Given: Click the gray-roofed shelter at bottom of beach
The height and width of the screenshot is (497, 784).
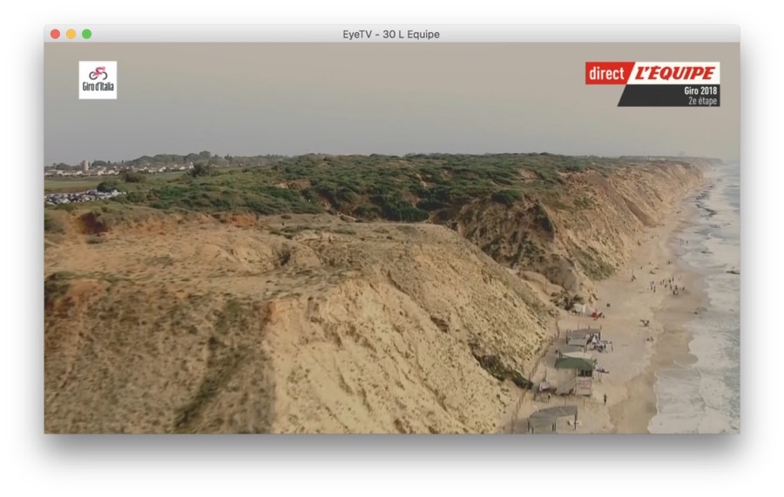Looking at the screenshot, I should coord(552,417).
